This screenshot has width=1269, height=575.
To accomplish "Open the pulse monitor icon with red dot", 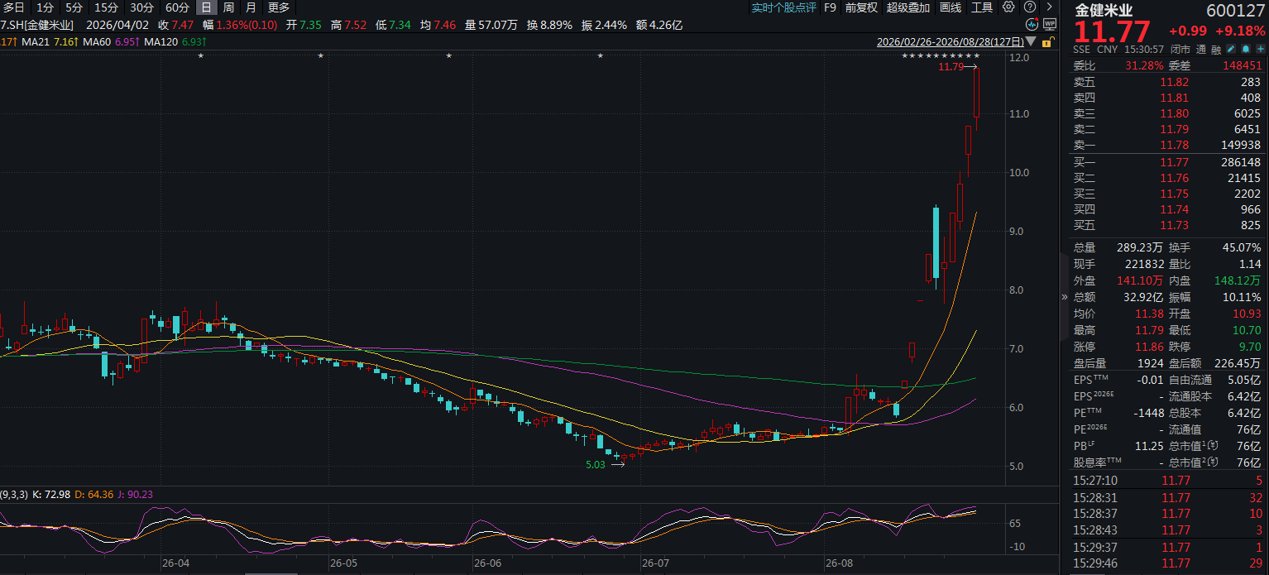I will (x=1032, y=24).
